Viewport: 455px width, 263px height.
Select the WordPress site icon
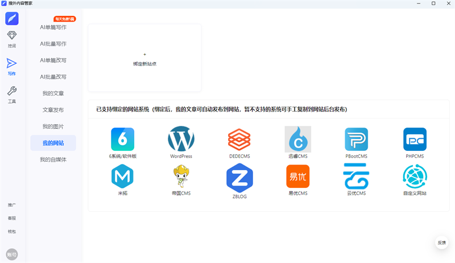click(x=181, y=139)
